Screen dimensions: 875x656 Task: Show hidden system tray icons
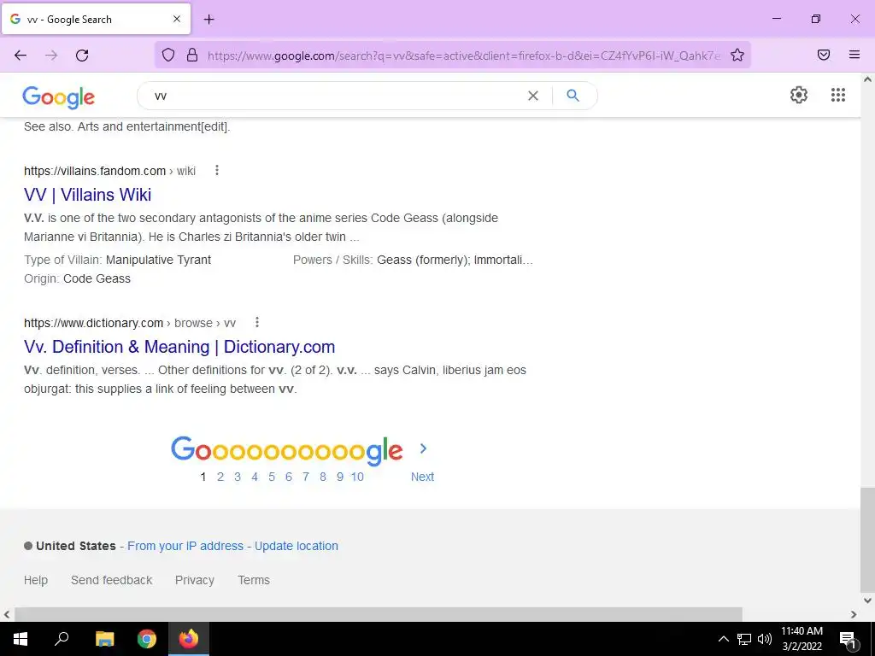pyautogui.click(x=723, y=639)
